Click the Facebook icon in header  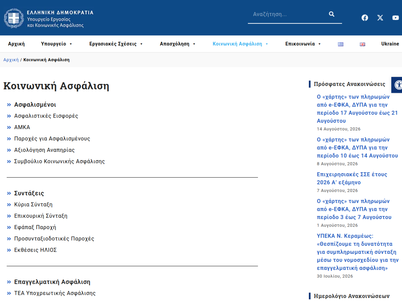[x=365, y=18]
